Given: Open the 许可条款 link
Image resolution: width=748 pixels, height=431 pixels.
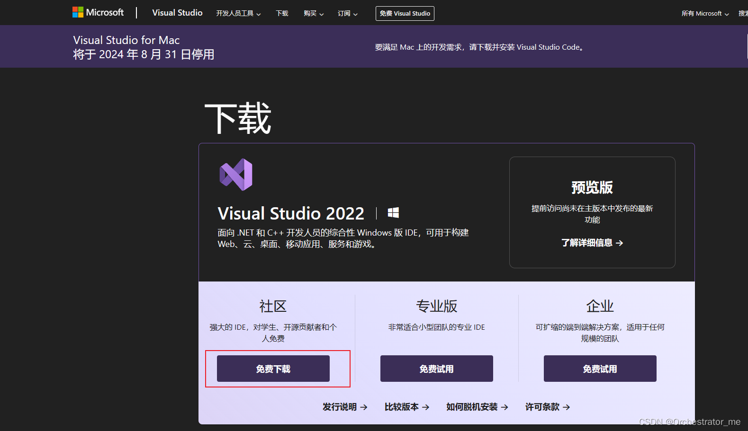Looking at the screenshot, I should pyautogui.click(x=548, y=407).
